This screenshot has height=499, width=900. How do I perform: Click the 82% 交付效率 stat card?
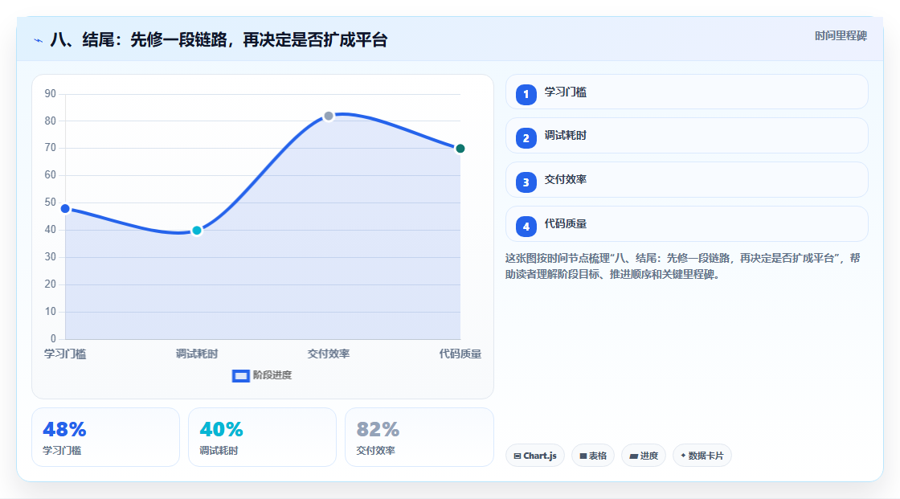[x=419, y=437]
